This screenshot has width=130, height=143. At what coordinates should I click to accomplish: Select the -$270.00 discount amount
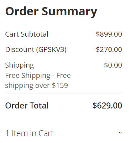pos(108,49)
